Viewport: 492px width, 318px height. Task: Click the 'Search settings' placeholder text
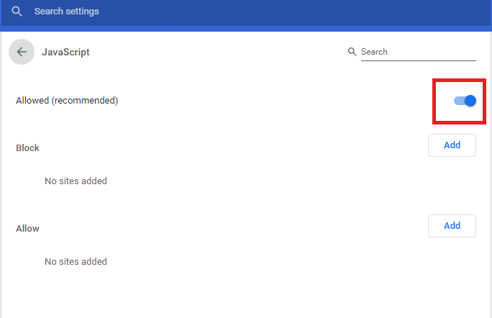click(67, 12)
